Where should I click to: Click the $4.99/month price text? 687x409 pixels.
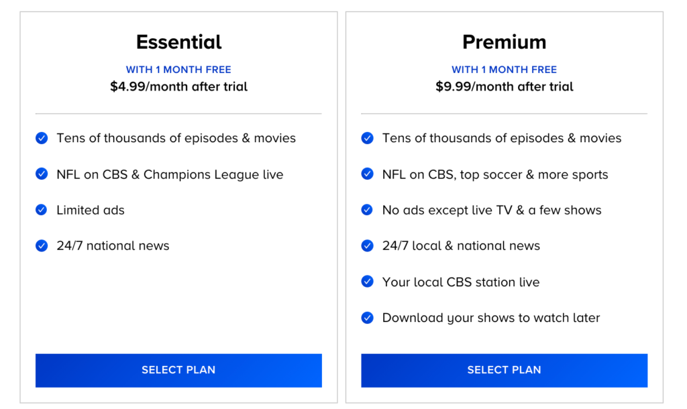[178, 86]
